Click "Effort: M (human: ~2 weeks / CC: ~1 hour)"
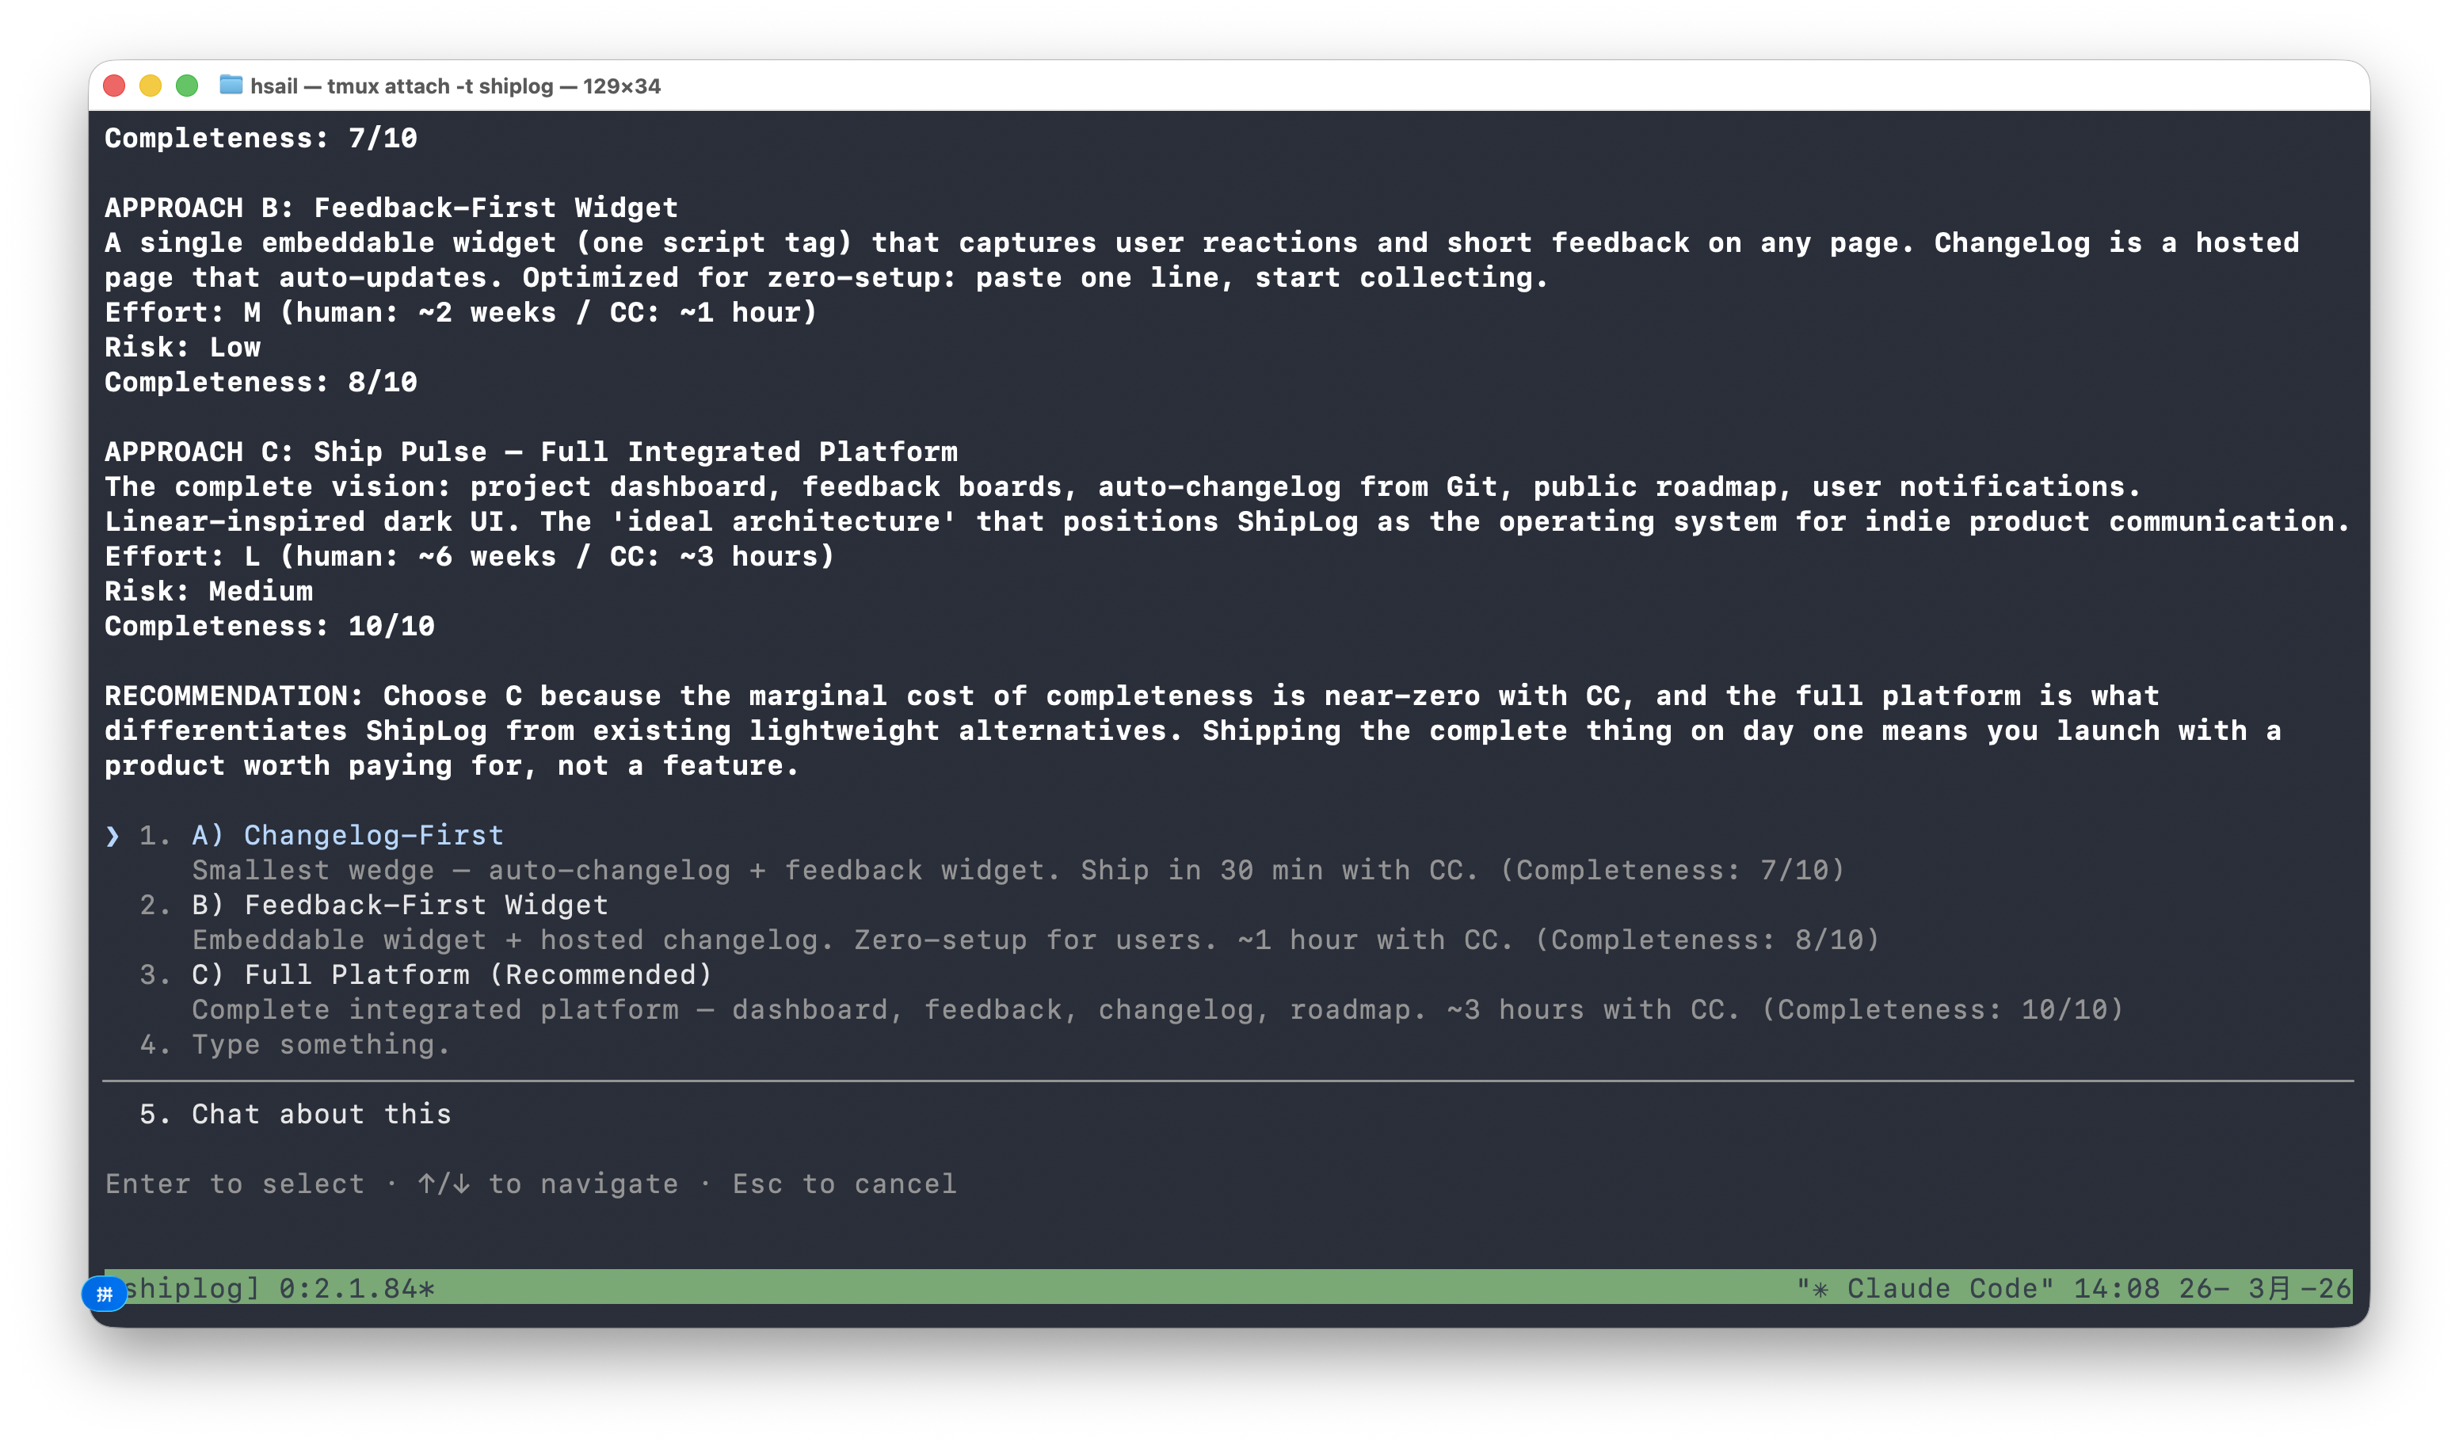Image resolution: width=2459 pixels, height=1445 pixels. [460, 312]
